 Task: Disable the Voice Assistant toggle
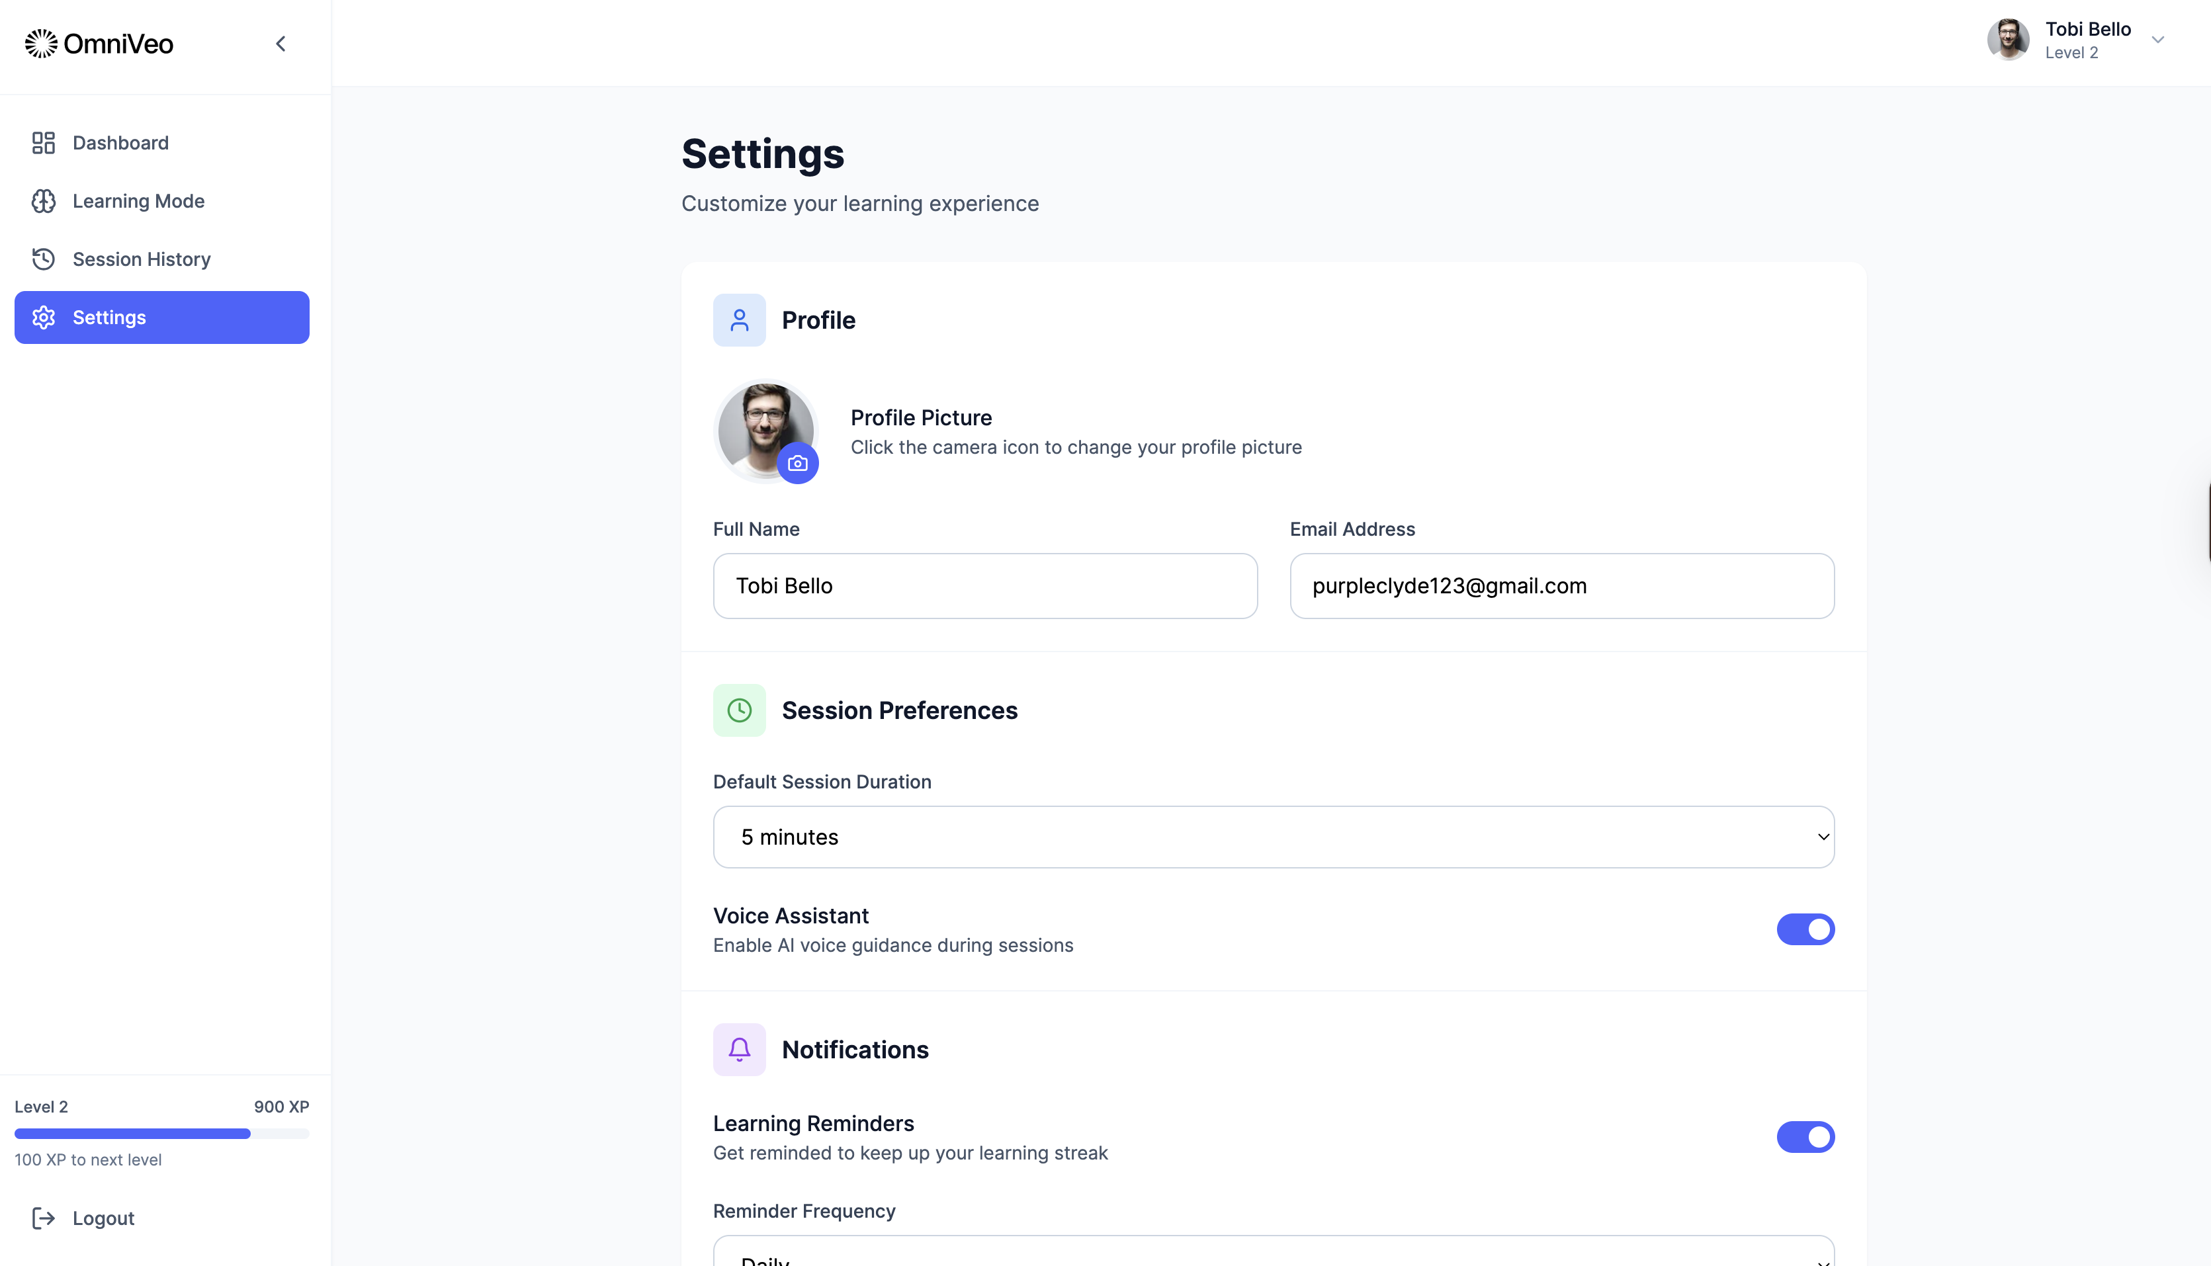click(1805, 929)
